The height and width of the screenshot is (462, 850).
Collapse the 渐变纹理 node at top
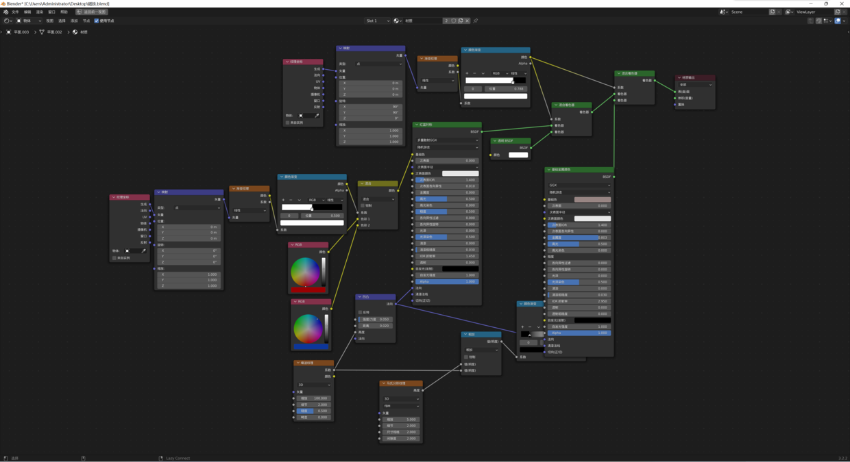click(x=422, y=58)
